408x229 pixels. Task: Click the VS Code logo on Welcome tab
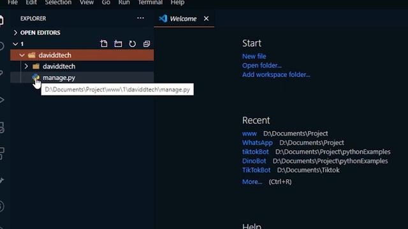point(163,18)
